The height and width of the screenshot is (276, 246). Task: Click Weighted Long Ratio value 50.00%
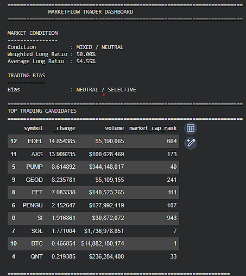point(86,54)
